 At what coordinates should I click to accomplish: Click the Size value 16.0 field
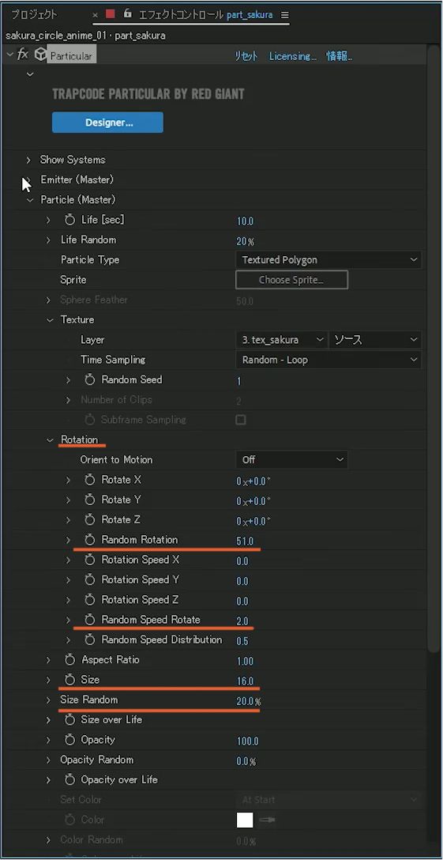pos(245,681)
